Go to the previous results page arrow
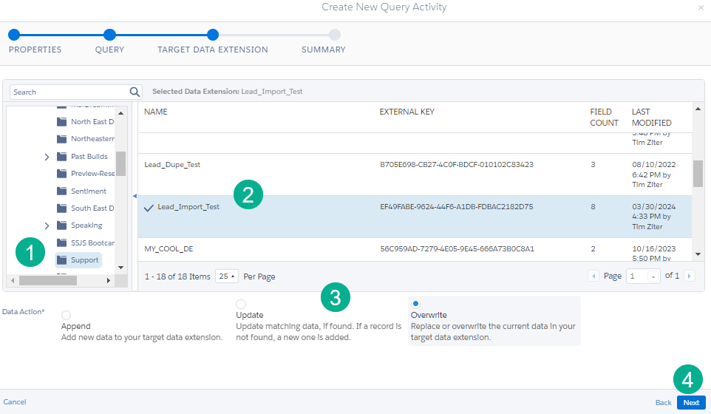Viewport: 711px width, 414px height. pos(593,276)
